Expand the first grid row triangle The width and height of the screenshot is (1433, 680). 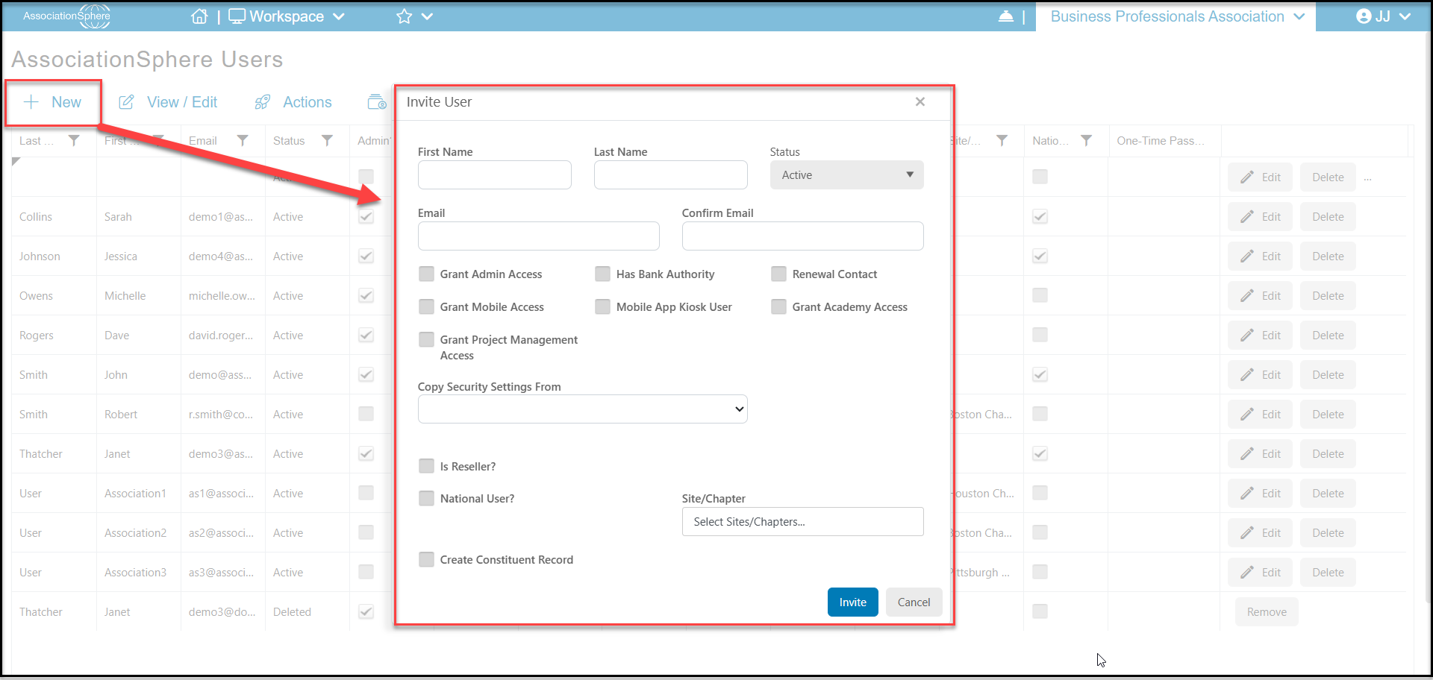click(x=16, y=161)
